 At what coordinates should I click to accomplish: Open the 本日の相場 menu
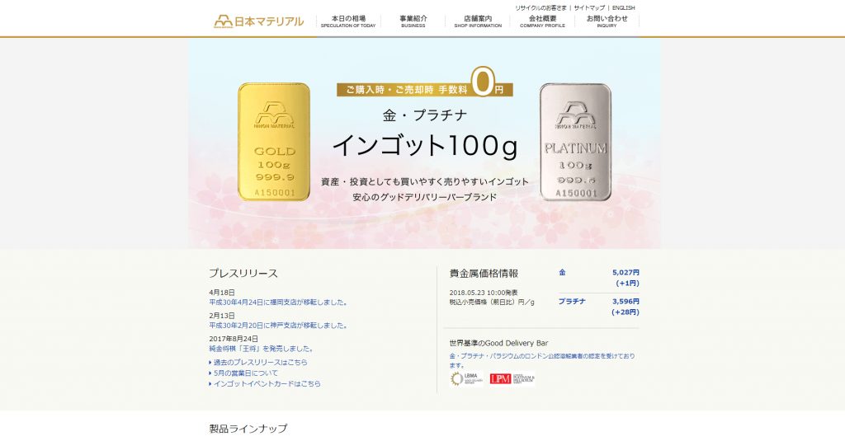pyautogui.click(x=348, y=21)
